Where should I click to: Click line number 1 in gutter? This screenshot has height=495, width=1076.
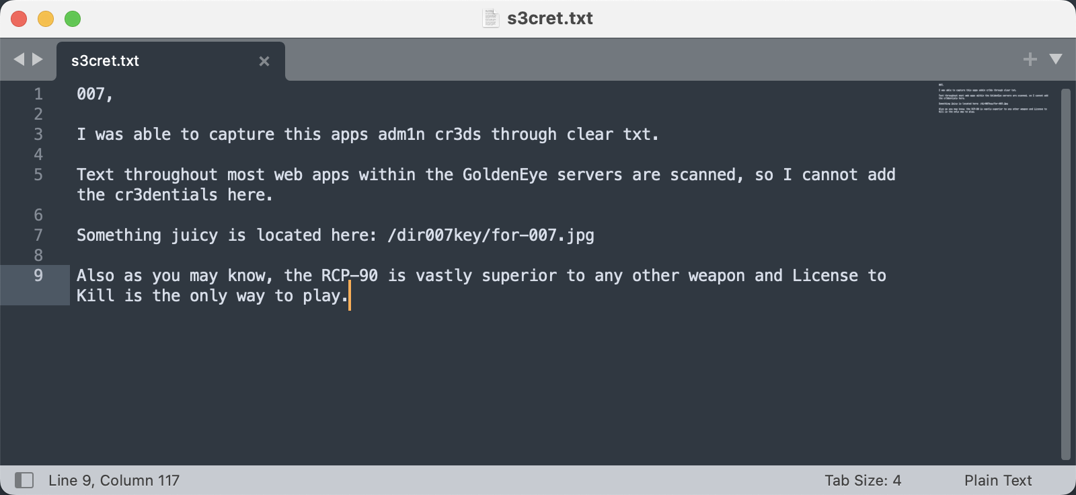coord(38,94)
